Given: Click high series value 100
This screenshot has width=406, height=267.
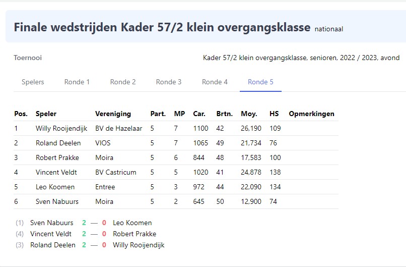Looking at the screenshot, I should coord(275,157).
